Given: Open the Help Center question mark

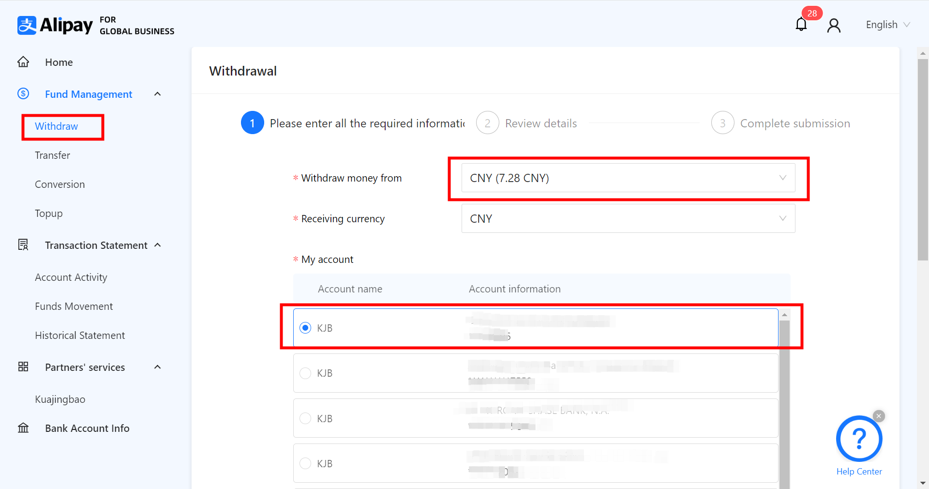Looking at the screenshot, I should 859,439.
